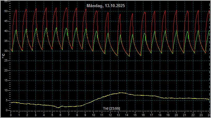Click hour 3 on the time axis
211x118 pixels.
click(35, 115)
